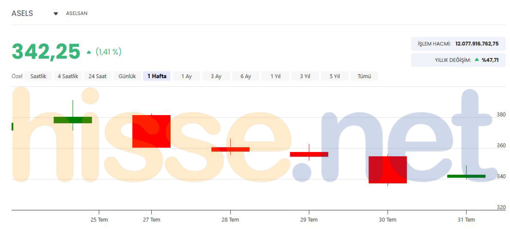Click the 25 Tem date axis label
The height and width of the screenshot is (231, 510).
click(x=99, y=220)
